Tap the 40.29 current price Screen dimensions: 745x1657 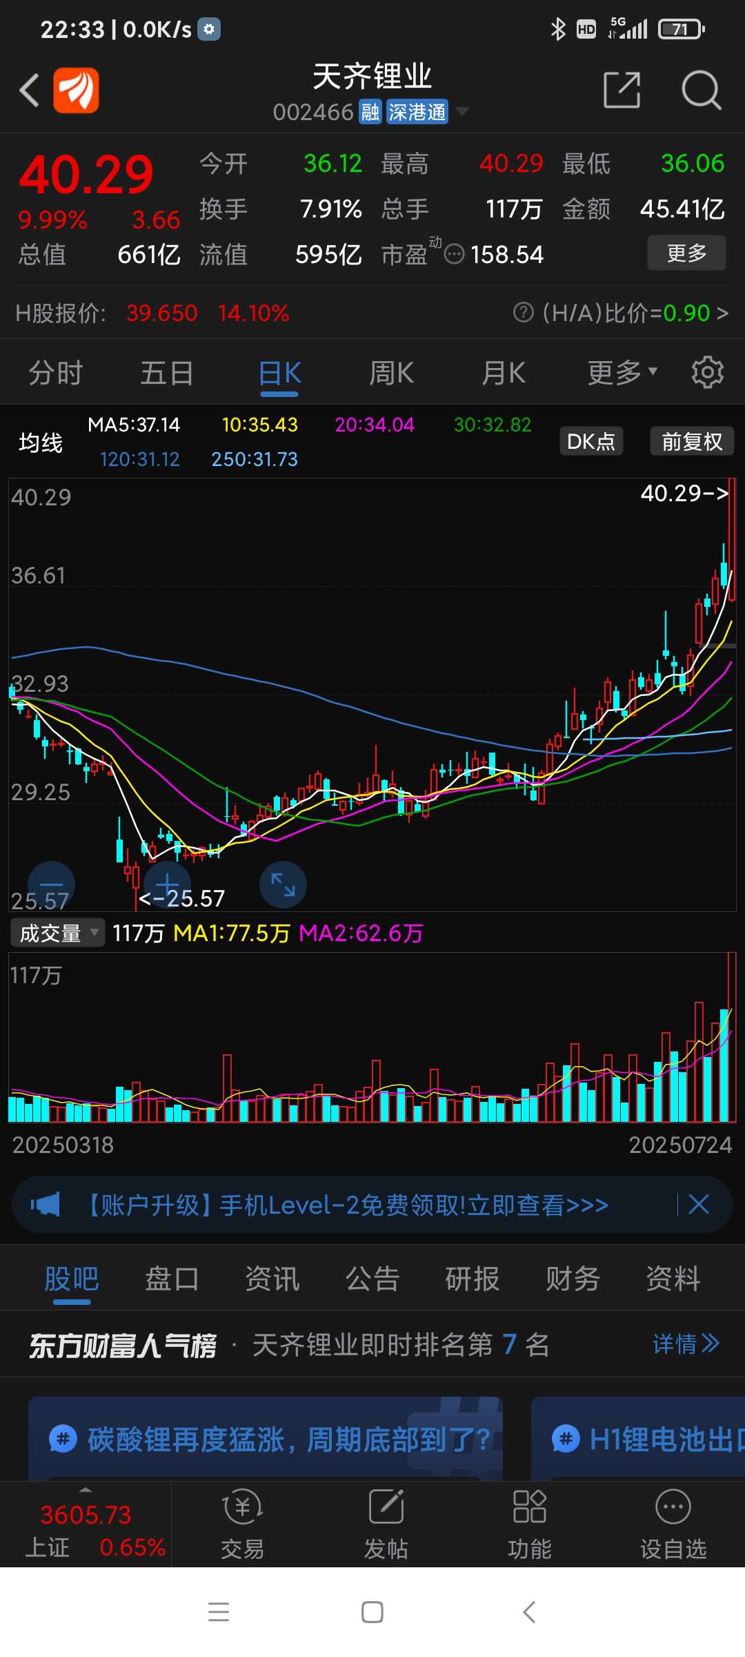[86, 174]
